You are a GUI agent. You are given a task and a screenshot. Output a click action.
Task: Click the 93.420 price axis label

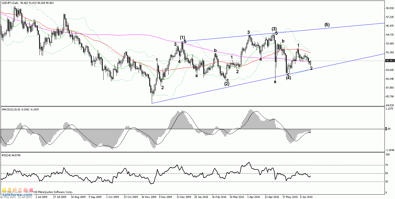390,44
